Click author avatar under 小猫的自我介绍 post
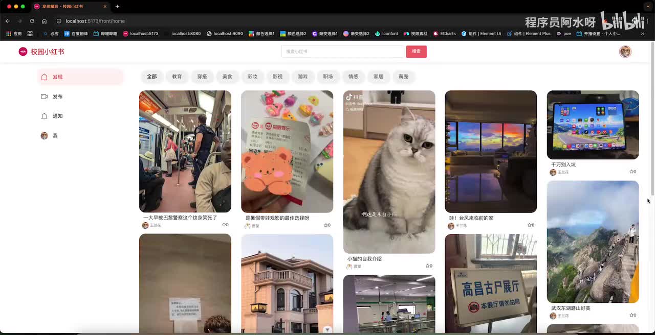Screen dimensions: 655x335 coord(349,266)
